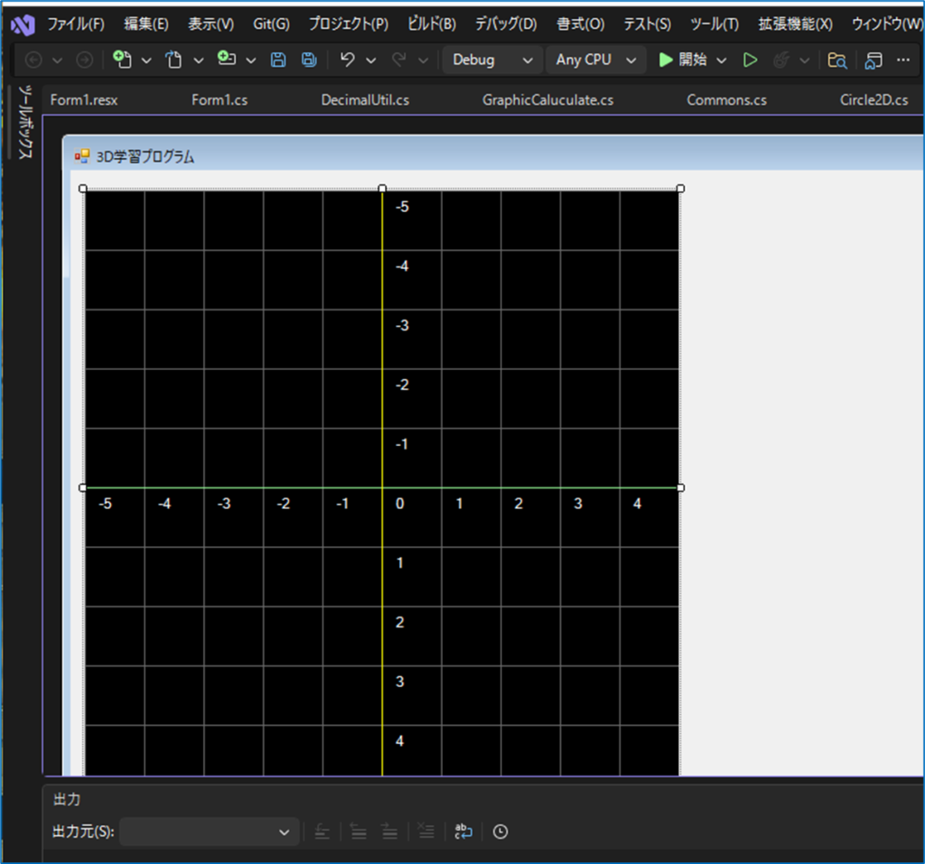The image size is (925, 864).
Task: Switch to the Form1.cs tab
Action: (220, 99)
